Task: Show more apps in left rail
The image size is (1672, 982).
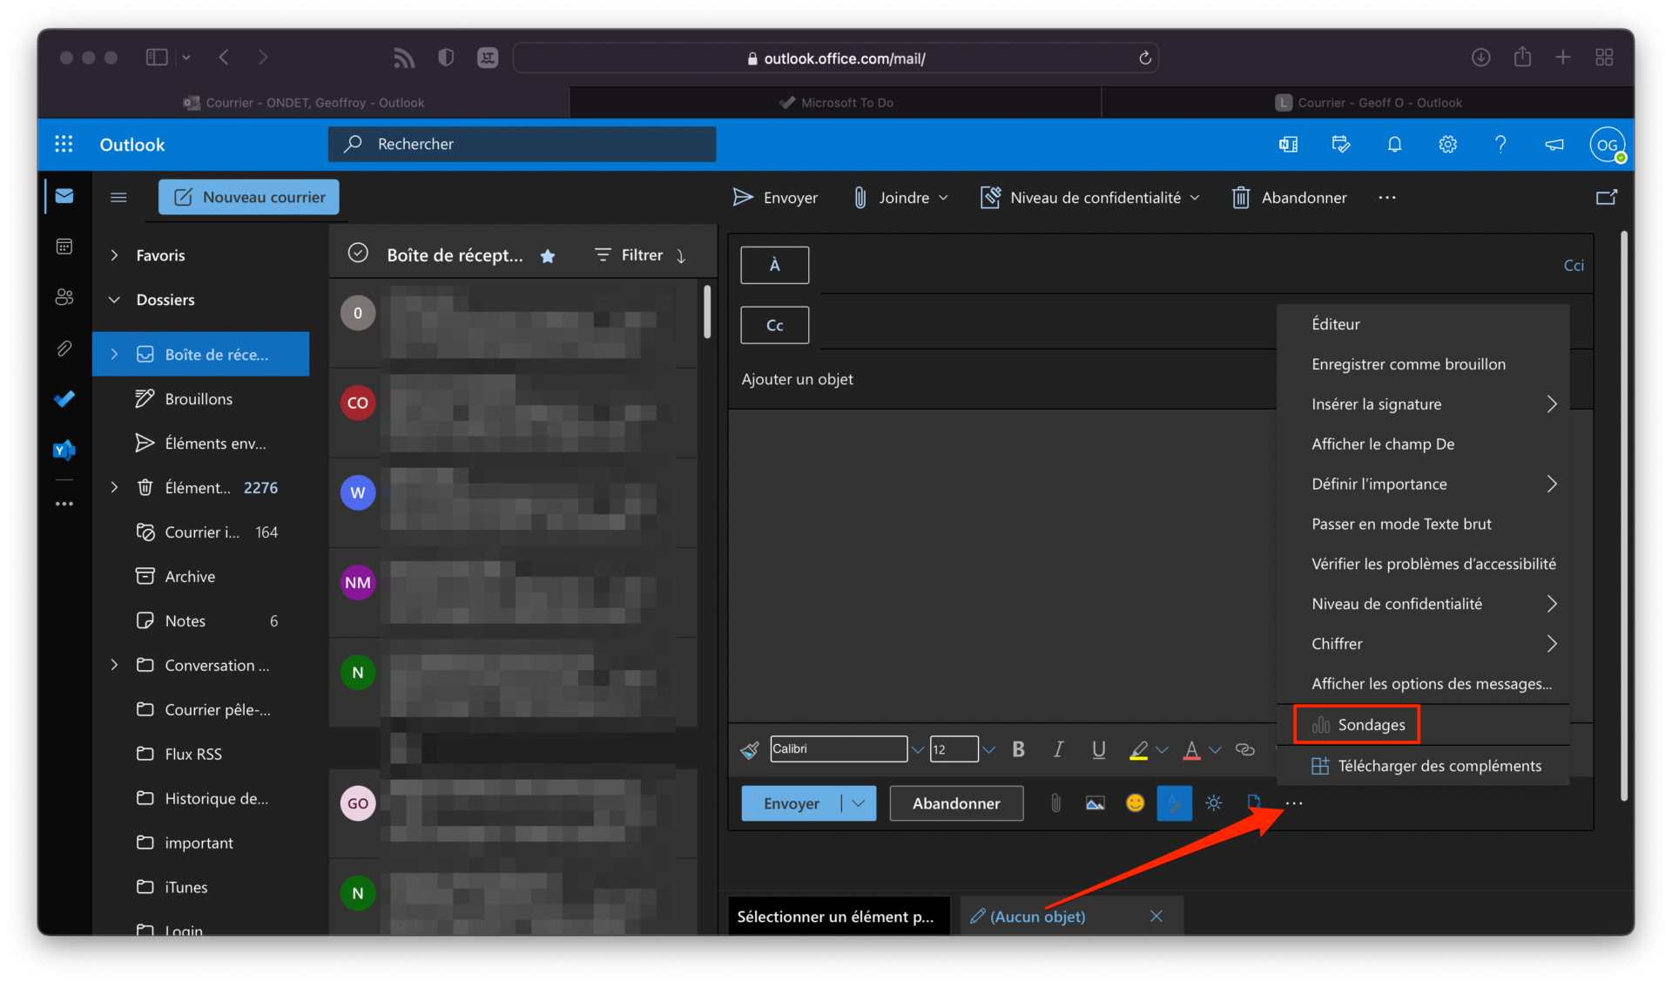Action: (64, 504)
